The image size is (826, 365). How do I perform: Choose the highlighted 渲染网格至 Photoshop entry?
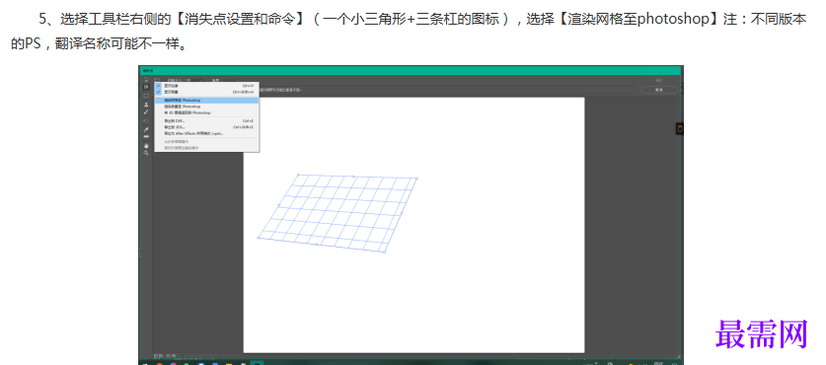(207, 100)
